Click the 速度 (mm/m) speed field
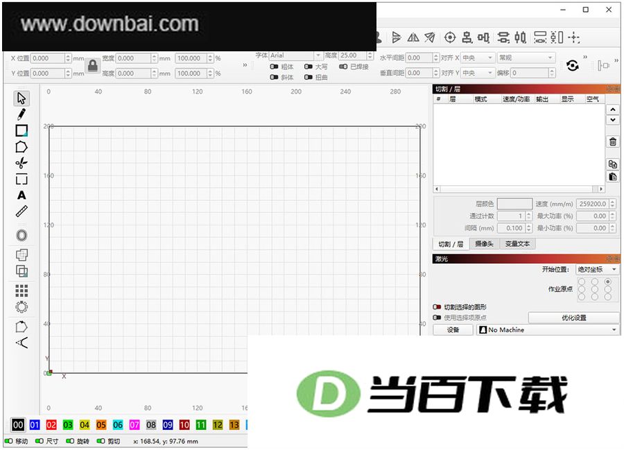Screen dimensions: 624x450 pos(596,204)
